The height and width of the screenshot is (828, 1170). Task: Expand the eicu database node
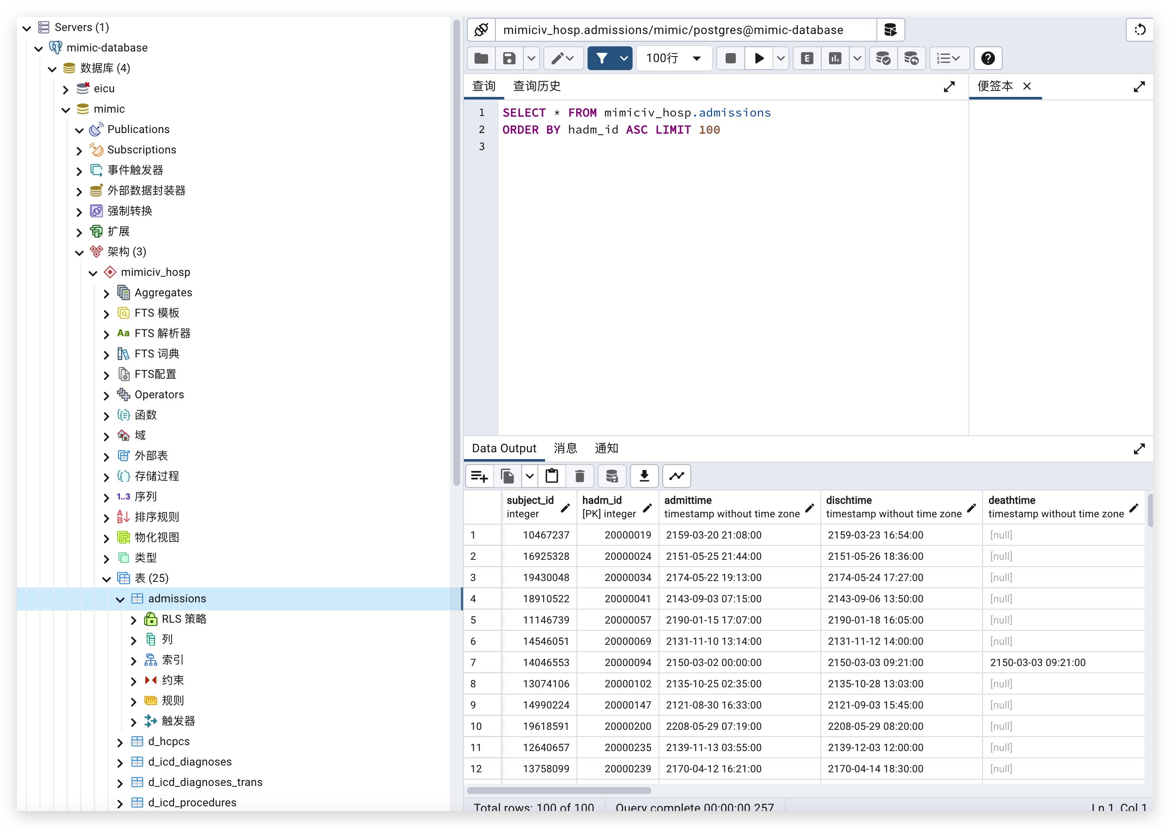tap(66, 89)
